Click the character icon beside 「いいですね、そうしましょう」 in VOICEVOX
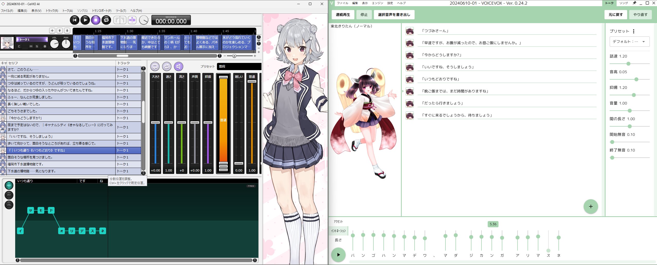This screenshot has height=265, width=657. pos(410,67)
